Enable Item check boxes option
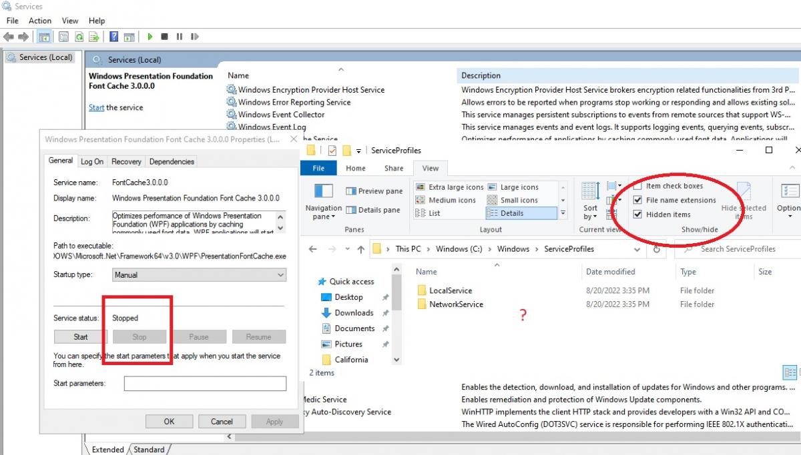 [668, 186]
